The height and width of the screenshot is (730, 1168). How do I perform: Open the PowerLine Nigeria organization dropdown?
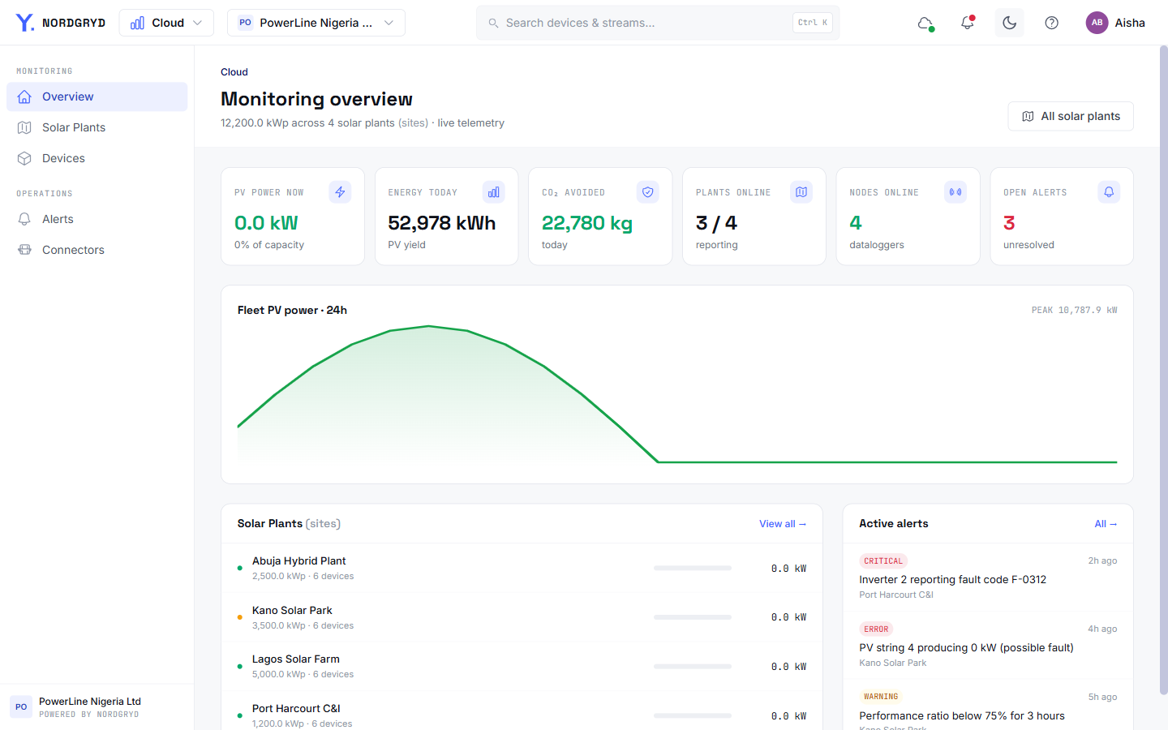(316, 23)
